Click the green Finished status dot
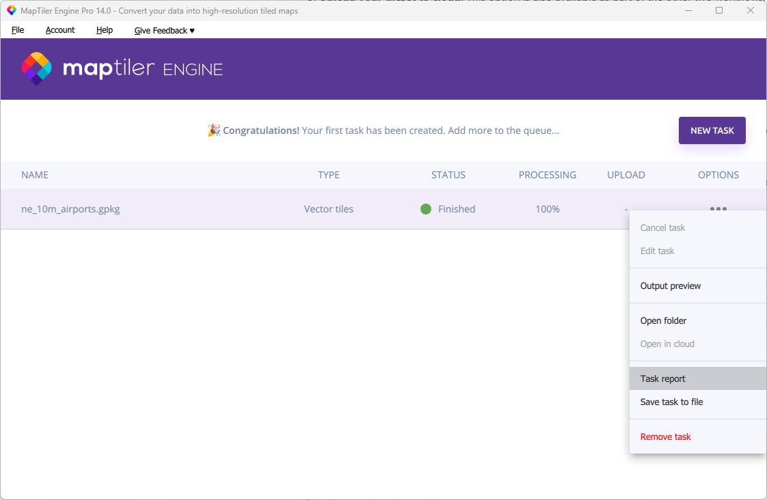Image resolution: width=767 pixels, height=500 pixels. click(426, 209)
